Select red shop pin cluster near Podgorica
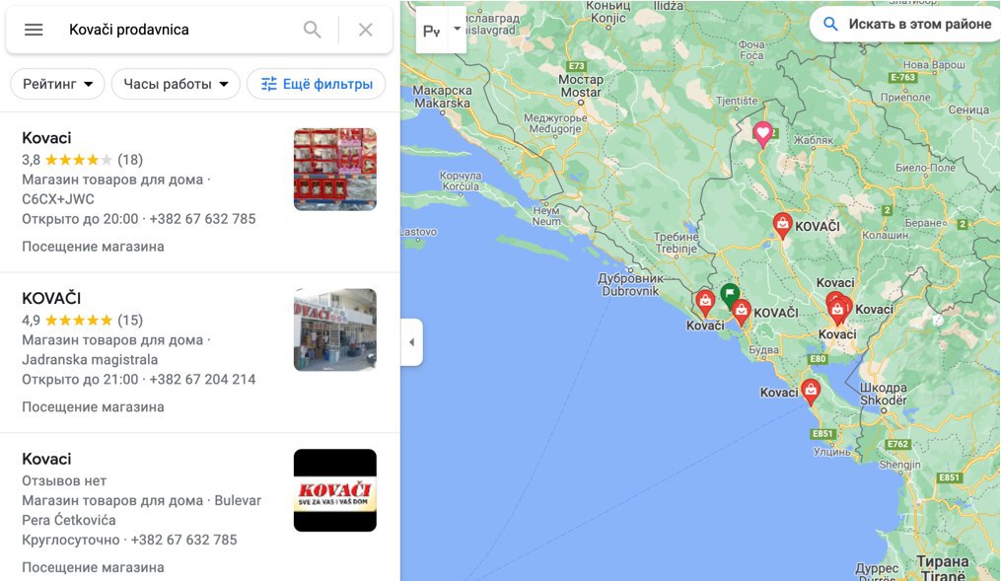 tap(838, 309)
